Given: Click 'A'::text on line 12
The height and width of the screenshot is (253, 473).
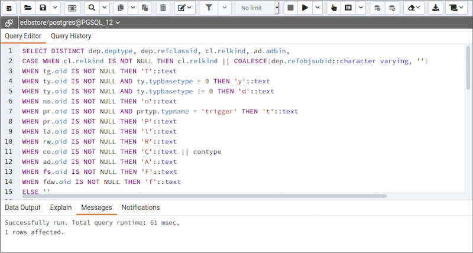Looking at the screenshot, I should [159, 161].
